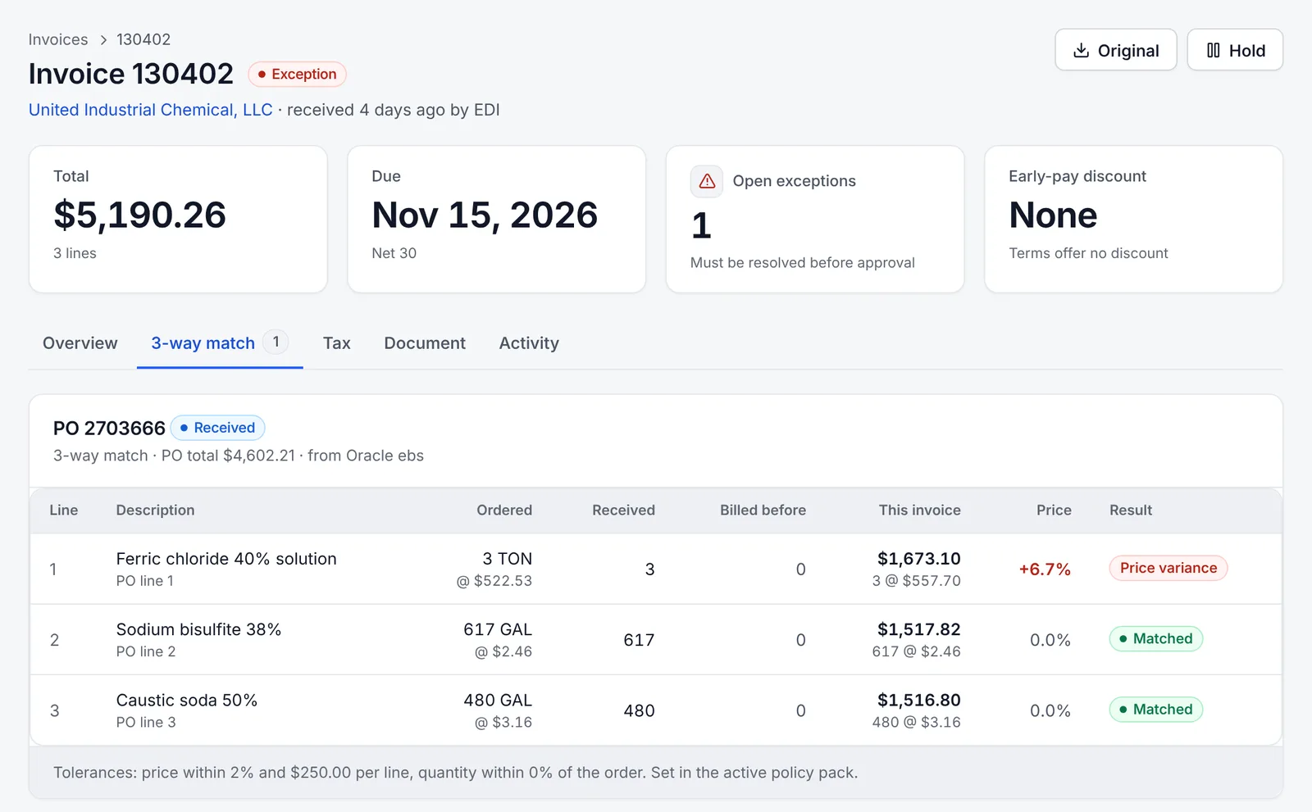Click the Billed before column header
Image resolution: width=1312 pixels, height=812 pixels.
tap(763, 510)
